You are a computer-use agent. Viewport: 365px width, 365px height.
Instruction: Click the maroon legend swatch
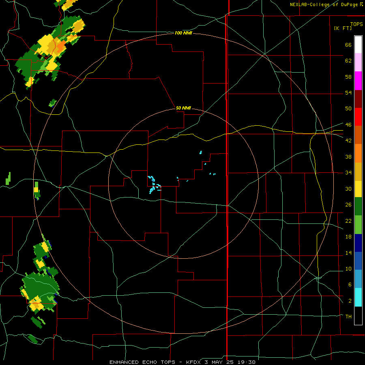358,99
